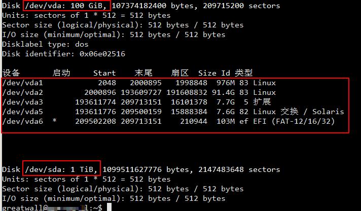Click the Start column header
Screen dimensions: 361x211
pos(104,73)
